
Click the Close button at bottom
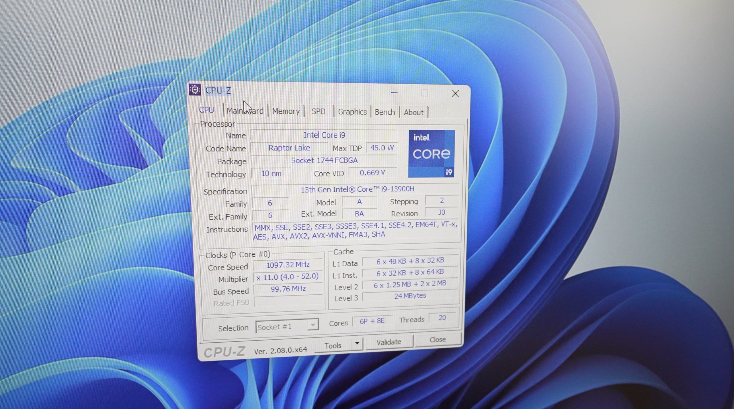438,340
